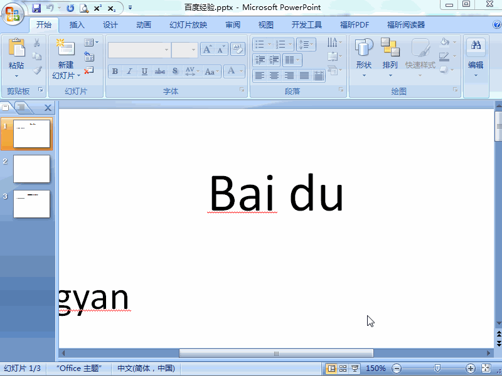Reset the slide layout

click(x=89, y=56)
